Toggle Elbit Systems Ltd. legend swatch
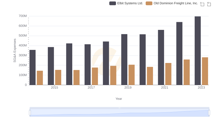Image resolution: width=214 pixels, height=123 pixels. pos(113,3)
